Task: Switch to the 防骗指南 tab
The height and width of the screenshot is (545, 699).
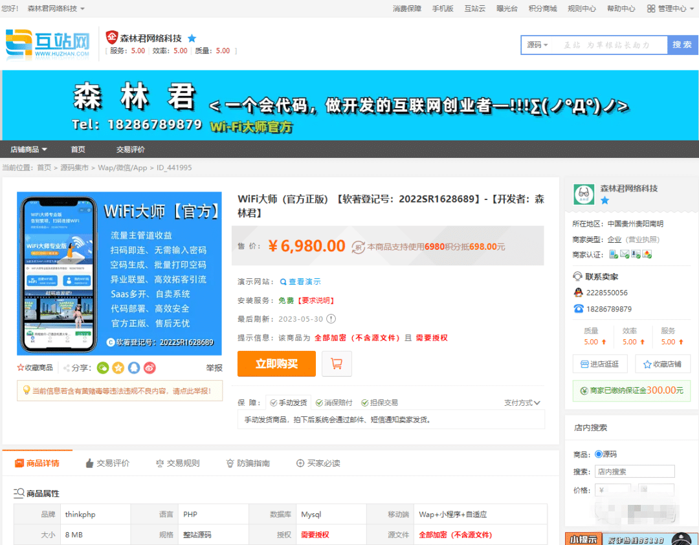Action: point(248,463)
